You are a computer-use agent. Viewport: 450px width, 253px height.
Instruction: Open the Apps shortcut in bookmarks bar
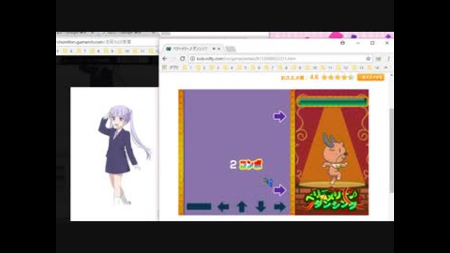pyautogui.click(x=171, y=67)
